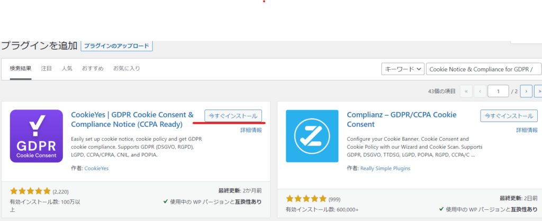The height and width of the screenshot is (221, 542).
Task: Focus the plugin search keyword field
Action: pos(484,69)
